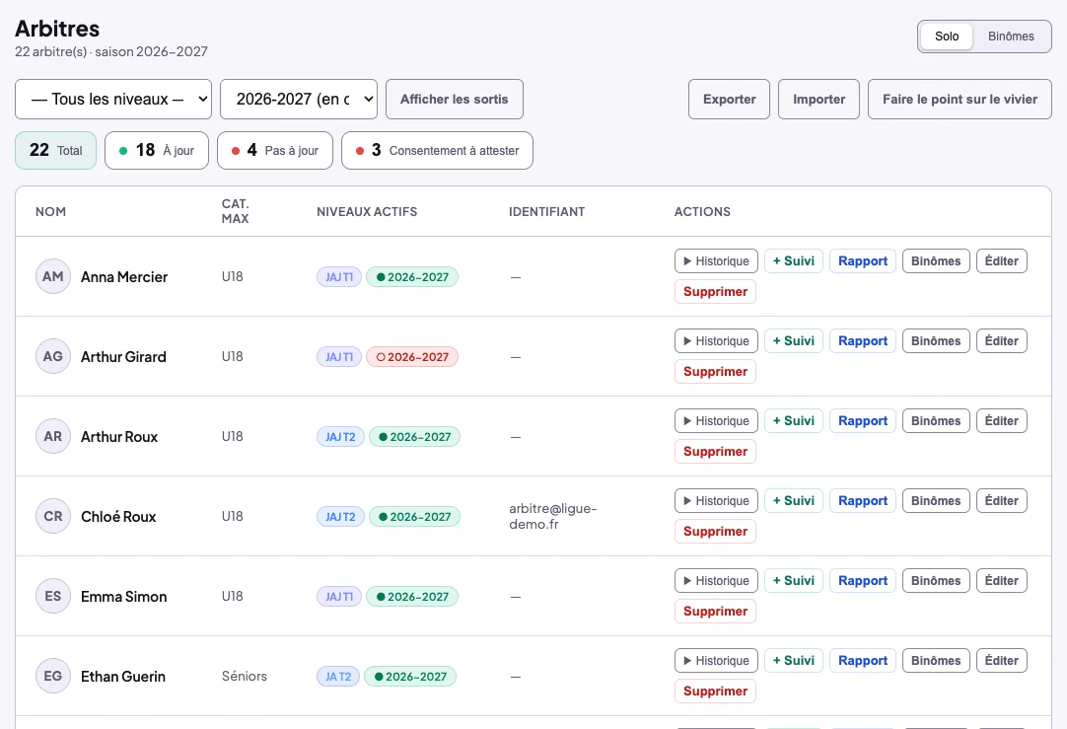The height and width of the screenshot is (729, 1067).
Task: Expand Historique for Ethan Guerin
Action: click(716, 660)
